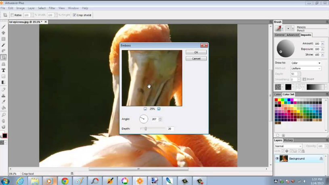Image resolution: width=329 pixels, height=185 pixels.
Task: Open the Method Uniform dropdown
Action: coord(306,69)
